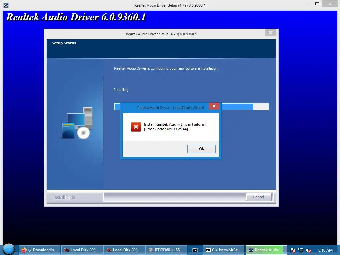
Task: Cancel the Realtek setup installation
Action: [x=258, y=197]
